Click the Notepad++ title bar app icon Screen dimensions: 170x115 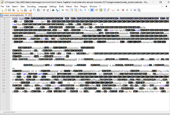click(x=2, y=2)
